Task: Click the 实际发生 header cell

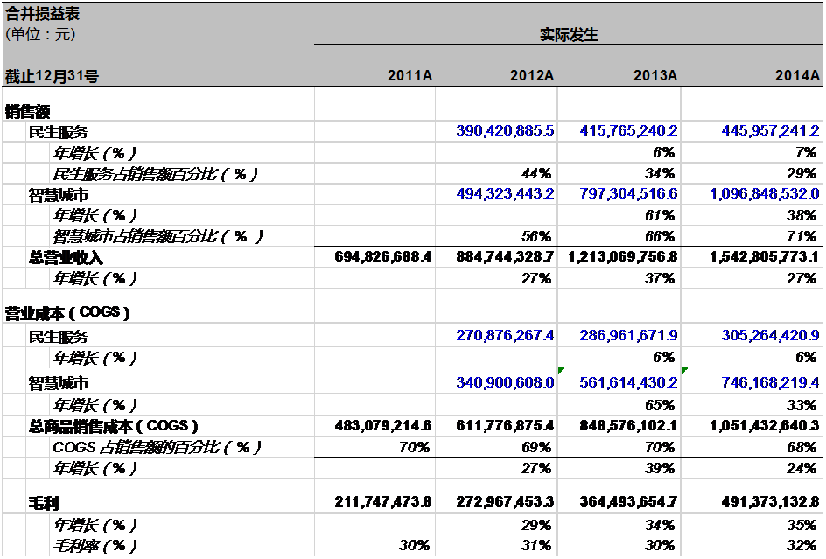Action: coord(568,35)
